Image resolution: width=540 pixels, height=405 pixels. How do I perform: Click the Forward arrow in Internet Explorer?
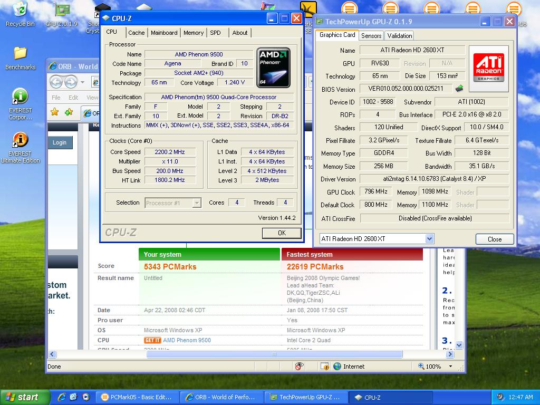pos(71,82)
